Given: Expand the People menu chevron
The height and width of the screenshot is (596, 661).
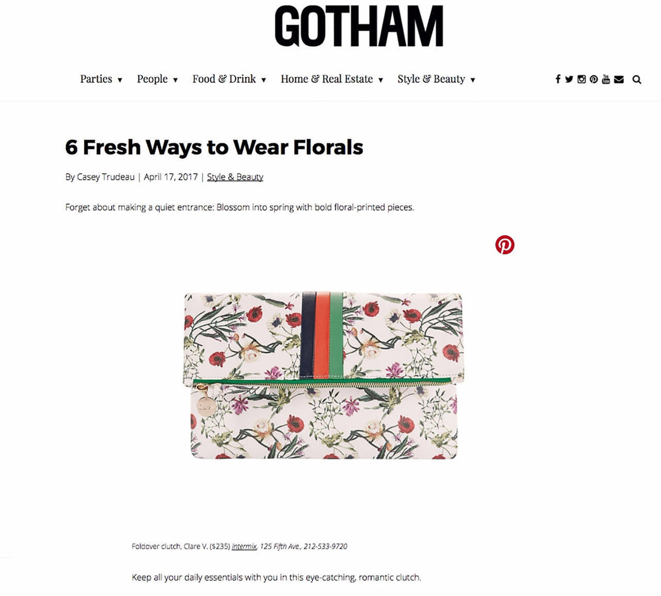Looking at the screenshot, I should click(x=176, y=80).
